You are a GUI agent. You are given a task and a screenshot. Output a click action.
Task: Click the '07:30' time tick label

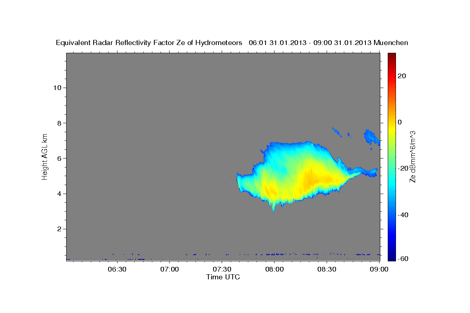(222, 269)
